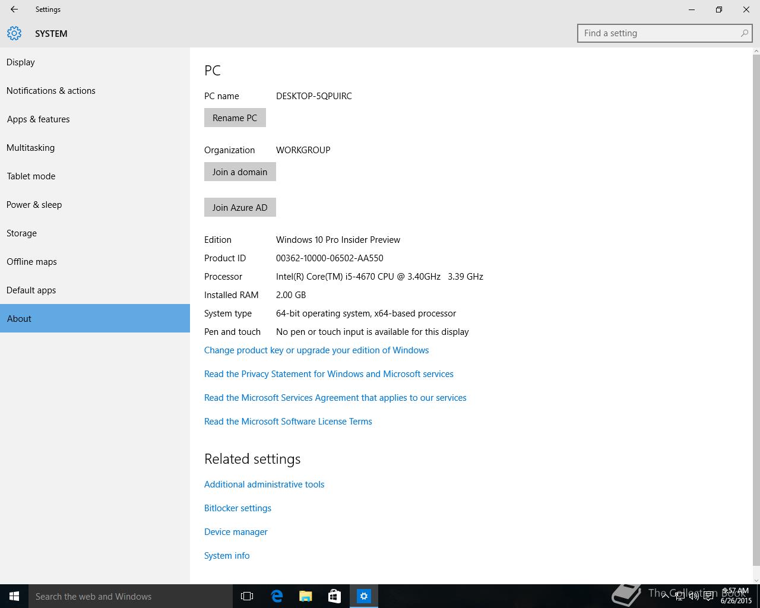Click the Search the web and Windows box
Screen dimensions: 760x608
coord(131,596)
